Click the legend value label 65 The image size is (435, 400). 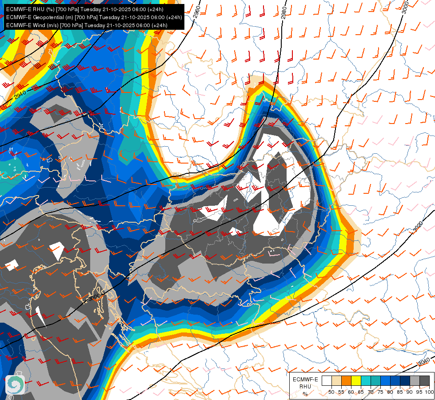coord(361,392)
